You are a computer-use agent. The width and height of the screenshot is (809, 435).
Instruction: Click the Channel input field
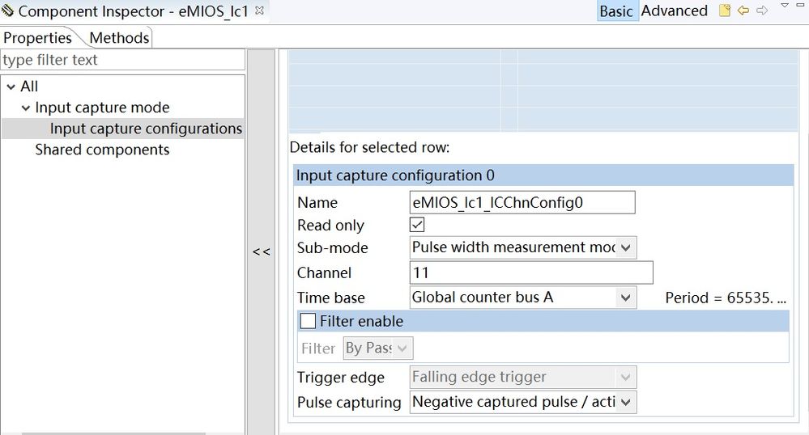pyautogui.click(x=530, y=272)
